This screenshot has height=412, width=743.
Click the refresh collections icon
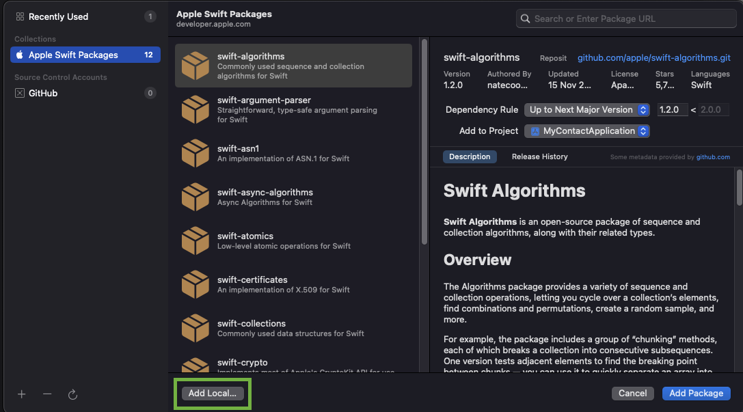point(73,394)
